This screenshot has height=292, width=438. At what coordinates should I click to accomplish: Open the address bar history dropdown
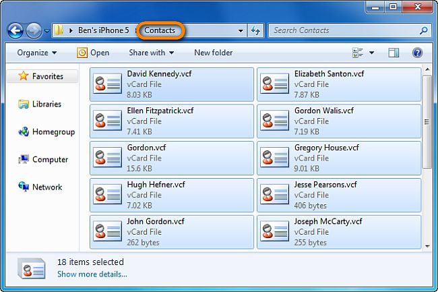point(241,31)
